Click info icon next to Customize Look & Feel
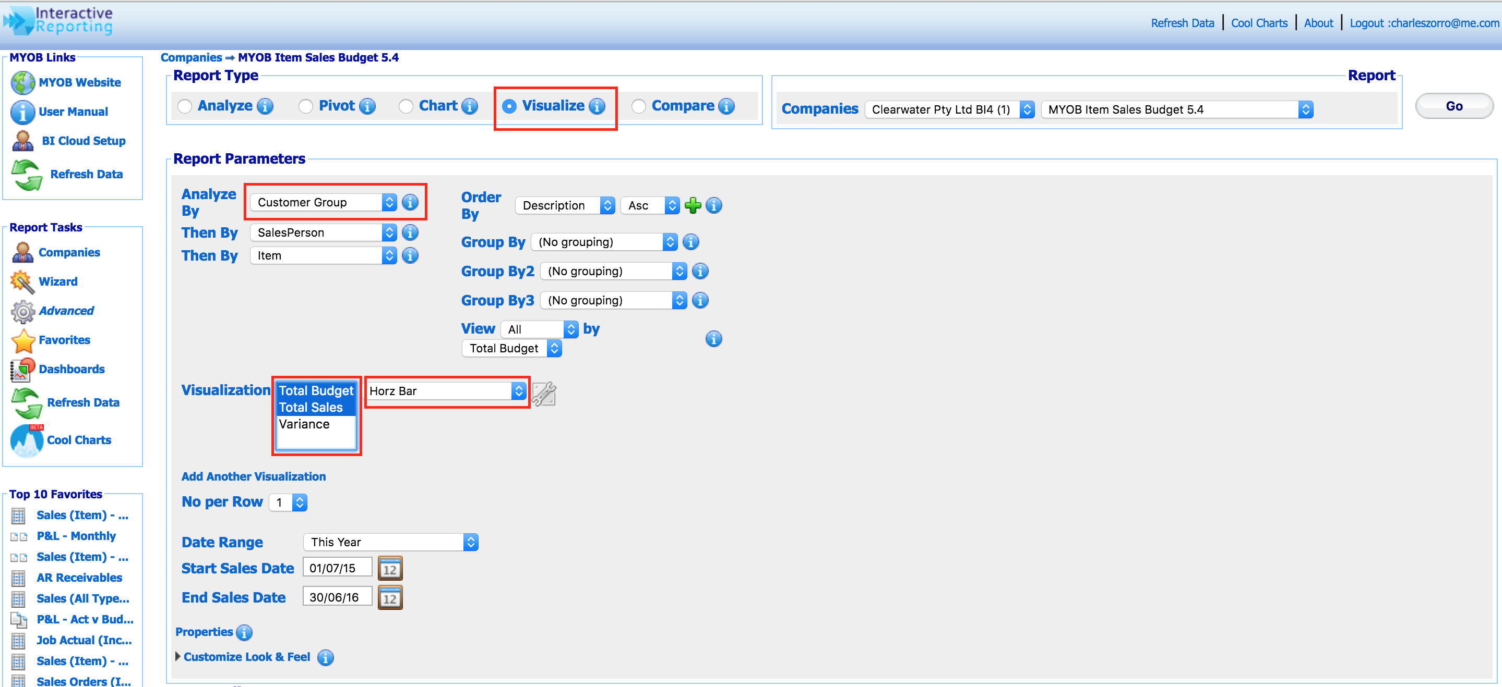The width and height of the screenshot is (1502, 687). pos(325,657)
